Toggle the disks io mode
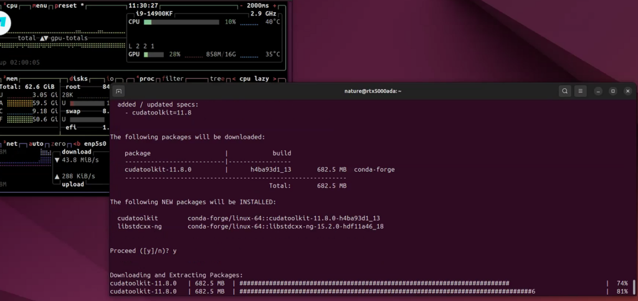The image size is (638, 301). tap(111, 79)
